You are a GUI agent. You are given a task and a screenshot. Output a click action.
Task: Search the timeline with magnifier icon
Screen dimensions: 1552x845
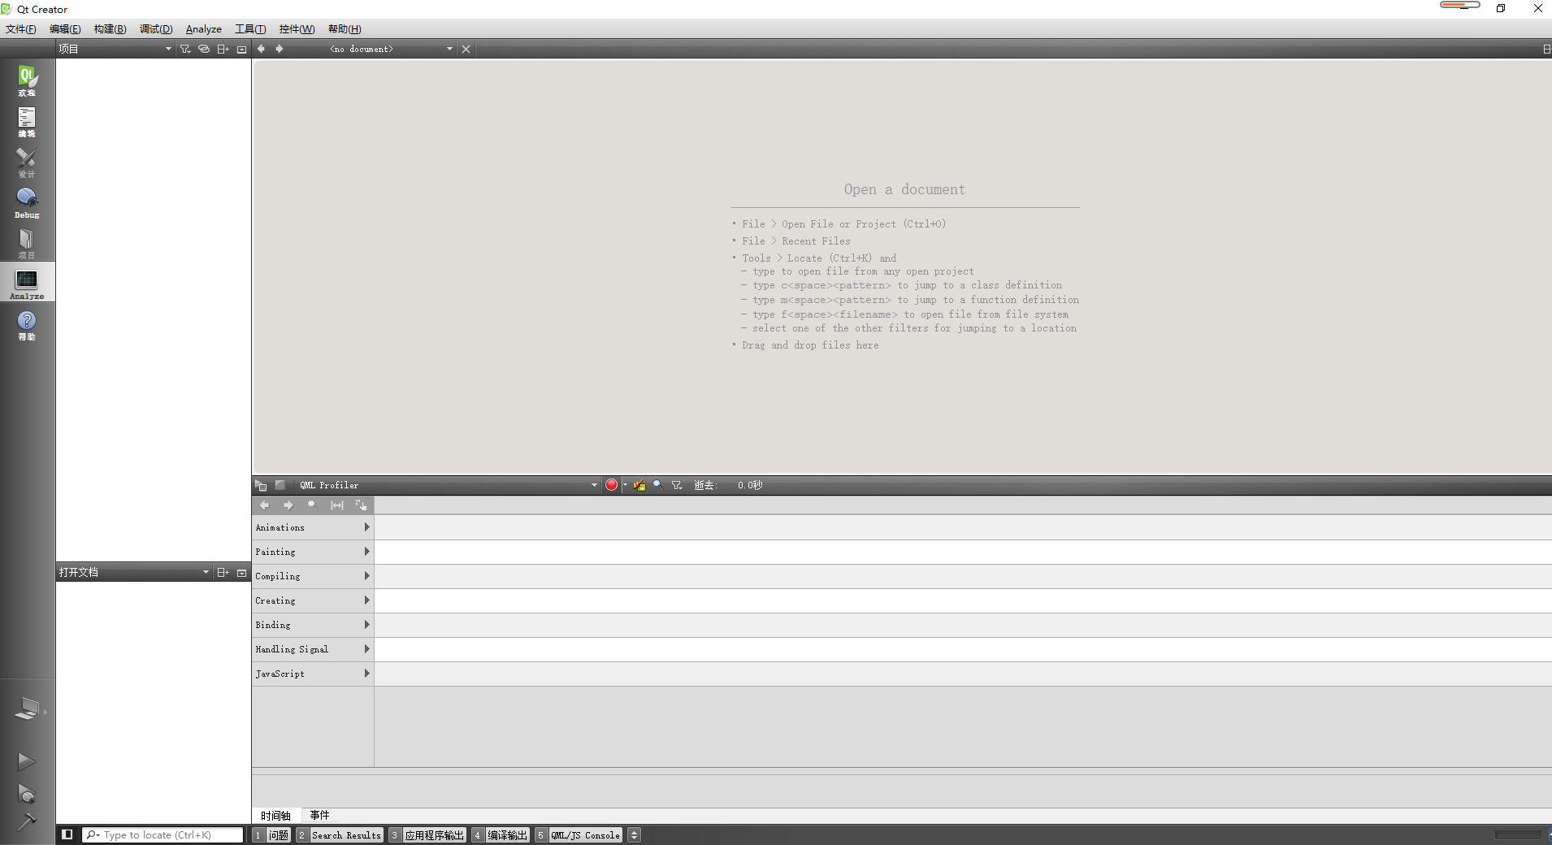point(658,485)
